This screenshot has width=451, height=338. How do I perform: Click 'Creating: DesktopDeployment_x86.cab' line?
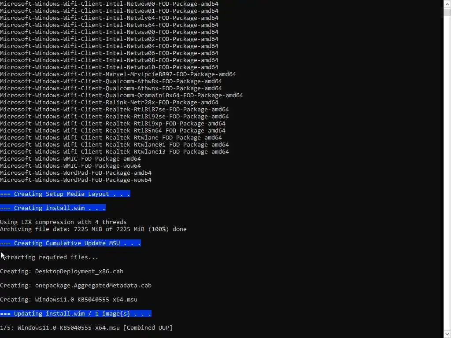click(x=62, y=271)
